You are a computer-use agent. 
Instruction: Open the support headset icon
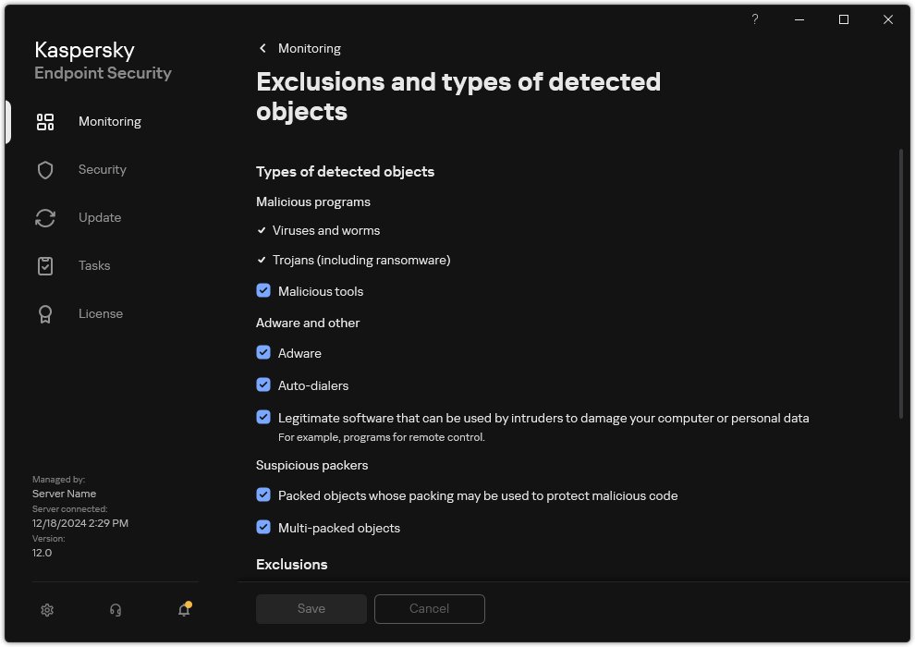(x=115, y=610)
